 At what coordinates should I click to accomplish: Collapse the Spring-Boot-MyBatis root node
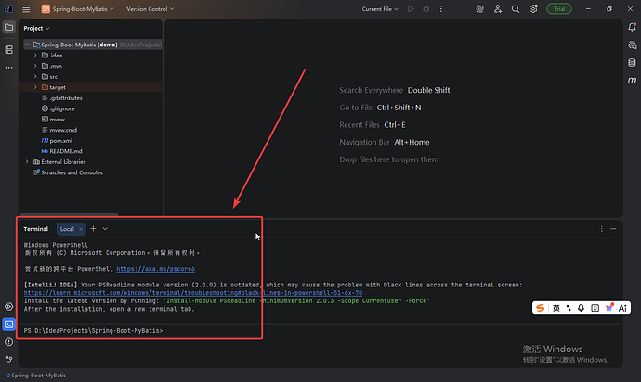coord(27,45)
